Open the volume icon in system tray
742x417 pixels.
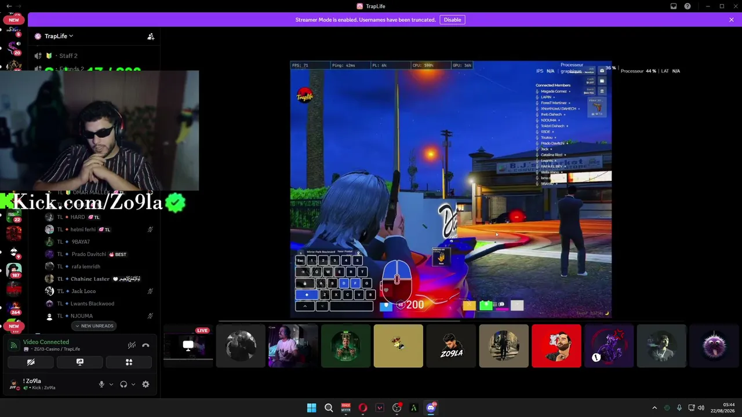pos(701,408)
